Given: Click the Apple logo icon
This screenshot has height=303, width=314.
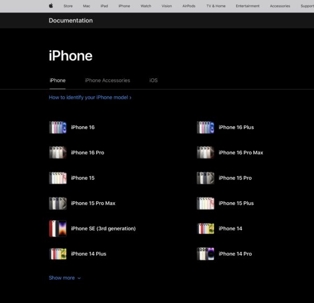Looking at the screenshot, I should pyautogui.click(x=51, y=6).
